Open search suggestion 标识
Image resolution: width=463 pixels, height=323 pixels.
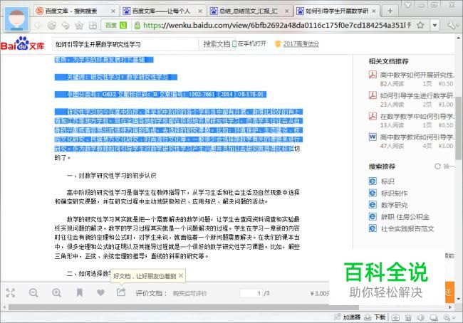pos(387,181)
